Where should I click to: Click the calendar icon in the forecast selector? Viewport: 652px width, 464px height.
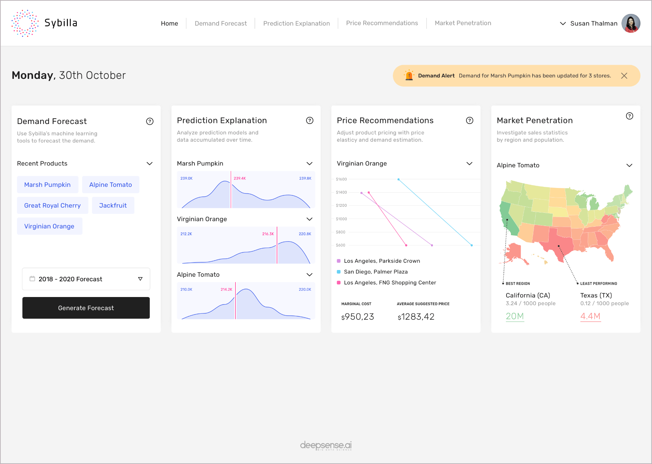click(33, 279)
